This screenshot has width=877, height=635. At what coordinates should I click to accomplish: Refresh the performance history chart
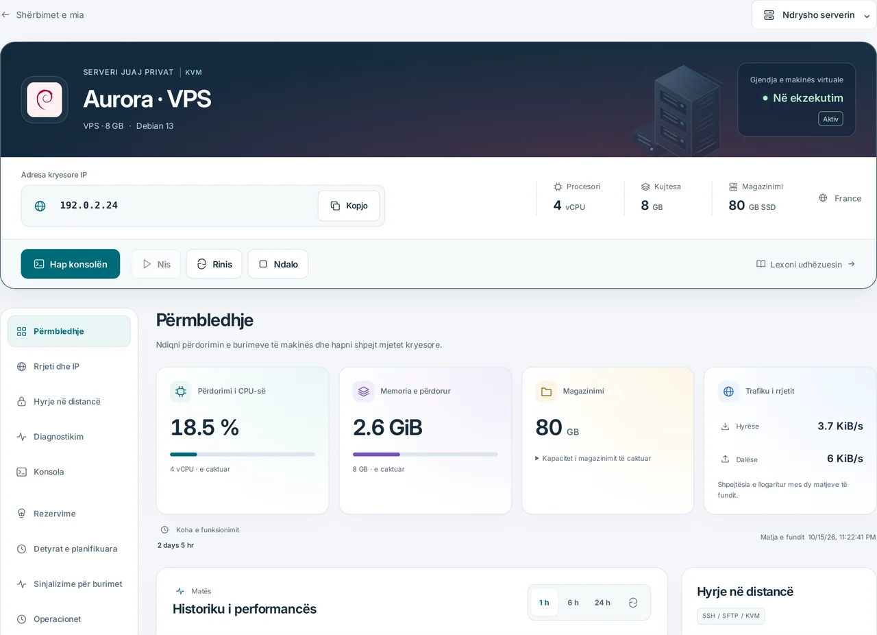click(x=633, y=603)
